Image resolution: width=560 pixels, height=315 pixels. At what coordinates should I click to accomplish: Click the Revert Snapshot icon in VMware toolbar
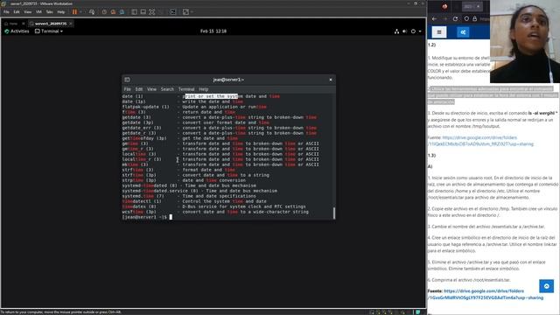pyautogui.click(x=113, y=11)
